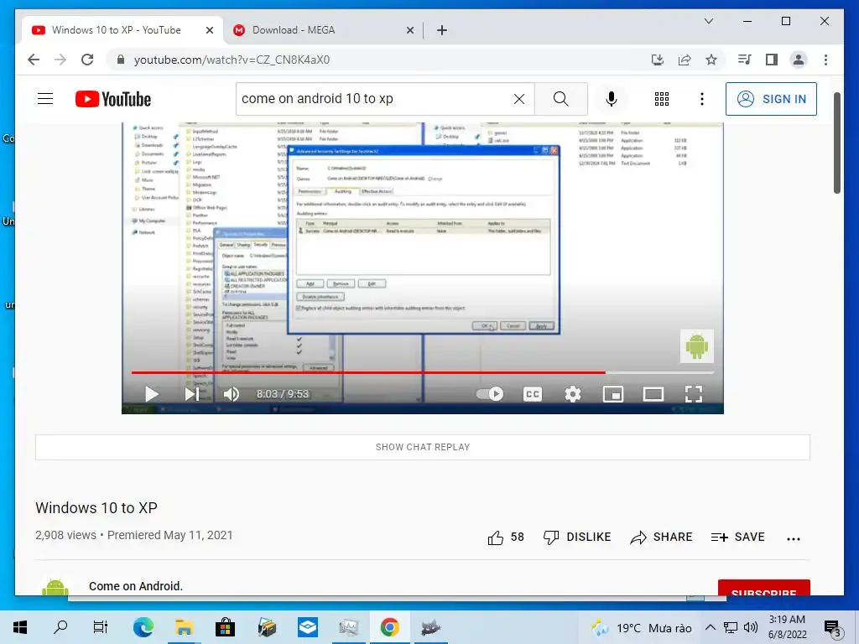859x644 pixels.
Task: Open Come on Android channel name
Action: coord(136,586)
